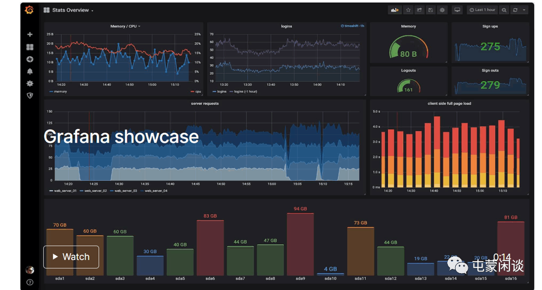Toggle cpu series in legend

pyautogui.click(x=196, y=92)
